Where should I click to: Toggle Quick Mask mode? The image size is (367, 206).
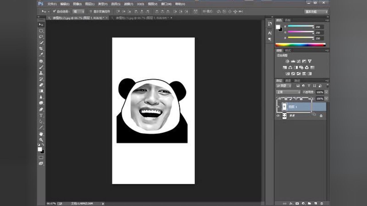click(41, 157)
